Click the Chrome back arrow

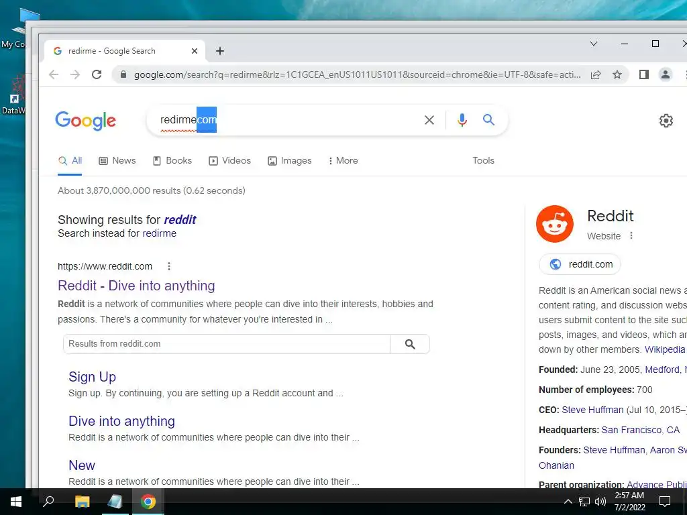[x=54, y=74]
